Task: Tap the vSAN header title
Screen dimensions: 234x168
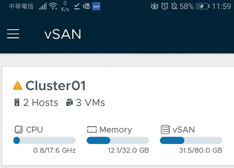Action: tap(63, 34)
